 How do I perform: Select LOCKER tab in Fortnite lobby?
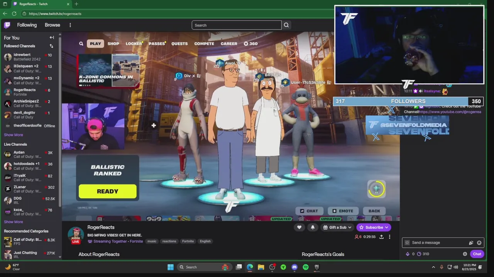[134, 43]
